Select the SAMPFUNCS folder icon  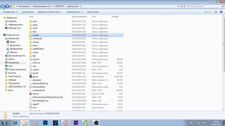point(31,49)
